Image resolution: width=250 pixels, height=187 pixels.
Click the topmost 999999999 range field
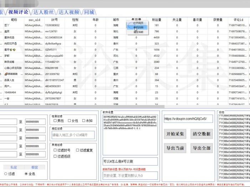click(x=35, y=122)
